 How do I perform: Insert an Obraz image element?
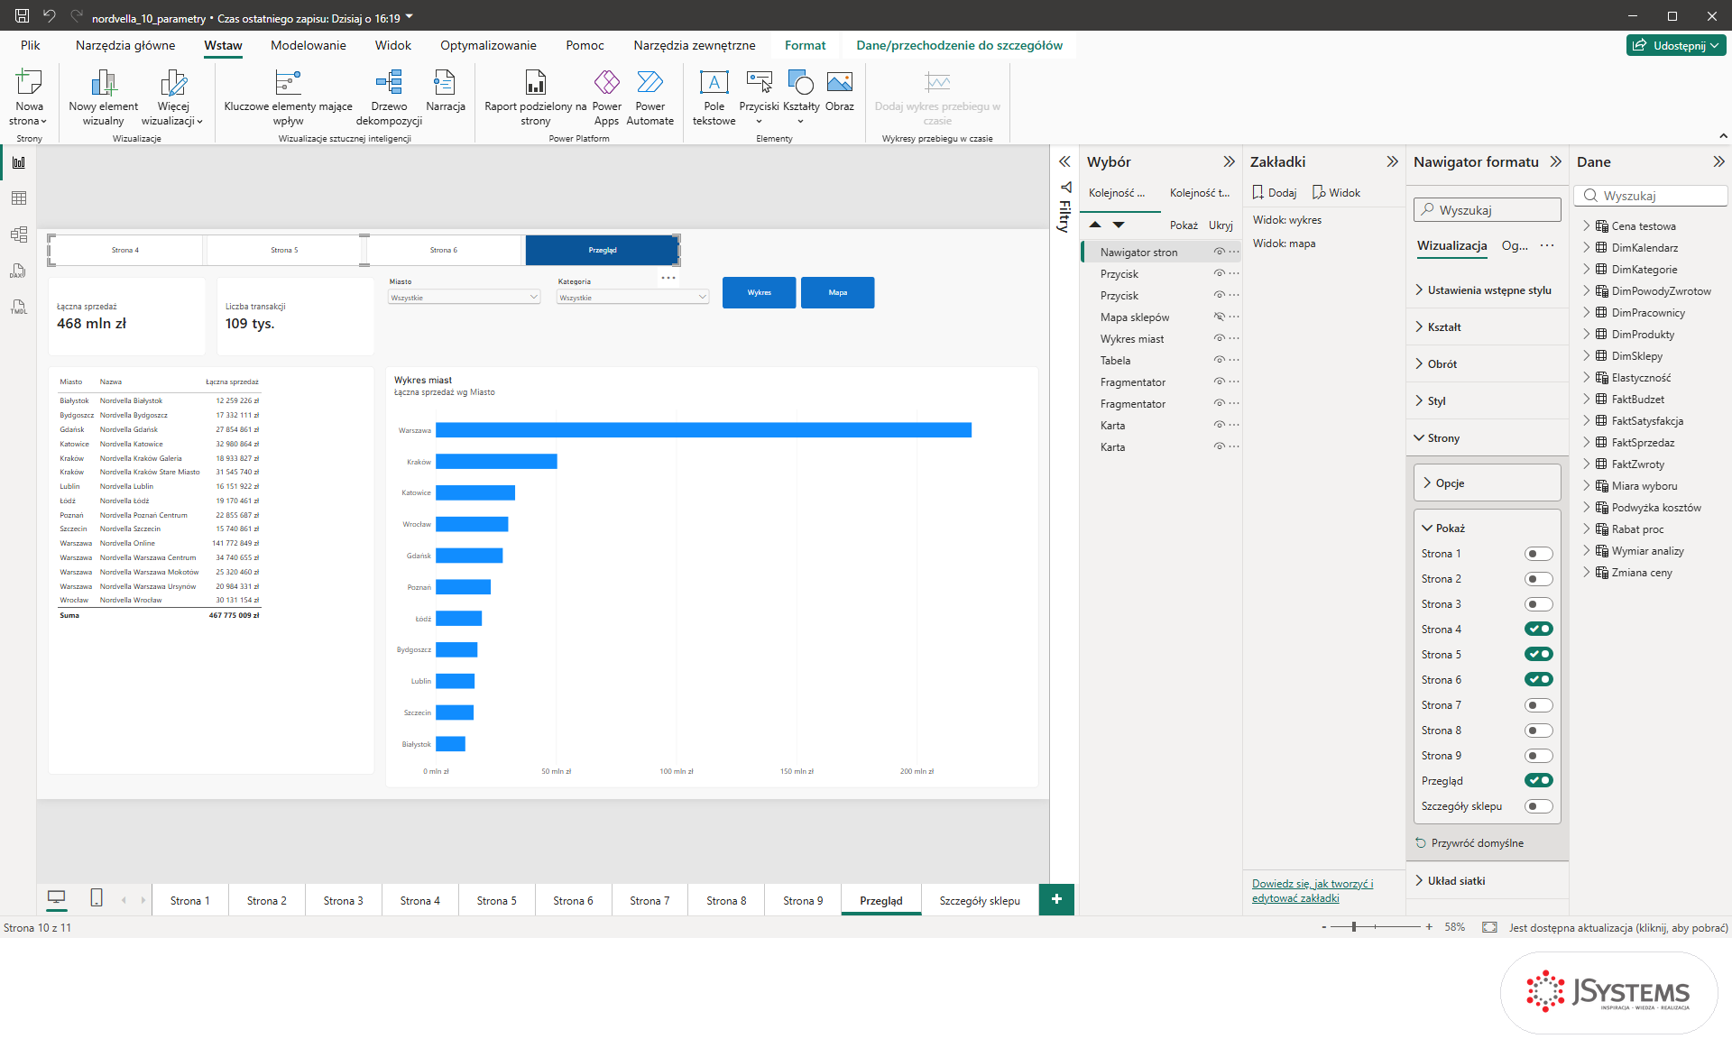[x=839, y=91]
